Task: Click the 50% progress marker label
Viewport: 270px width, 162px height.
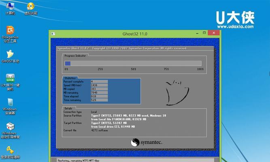Action: (134, 69)
